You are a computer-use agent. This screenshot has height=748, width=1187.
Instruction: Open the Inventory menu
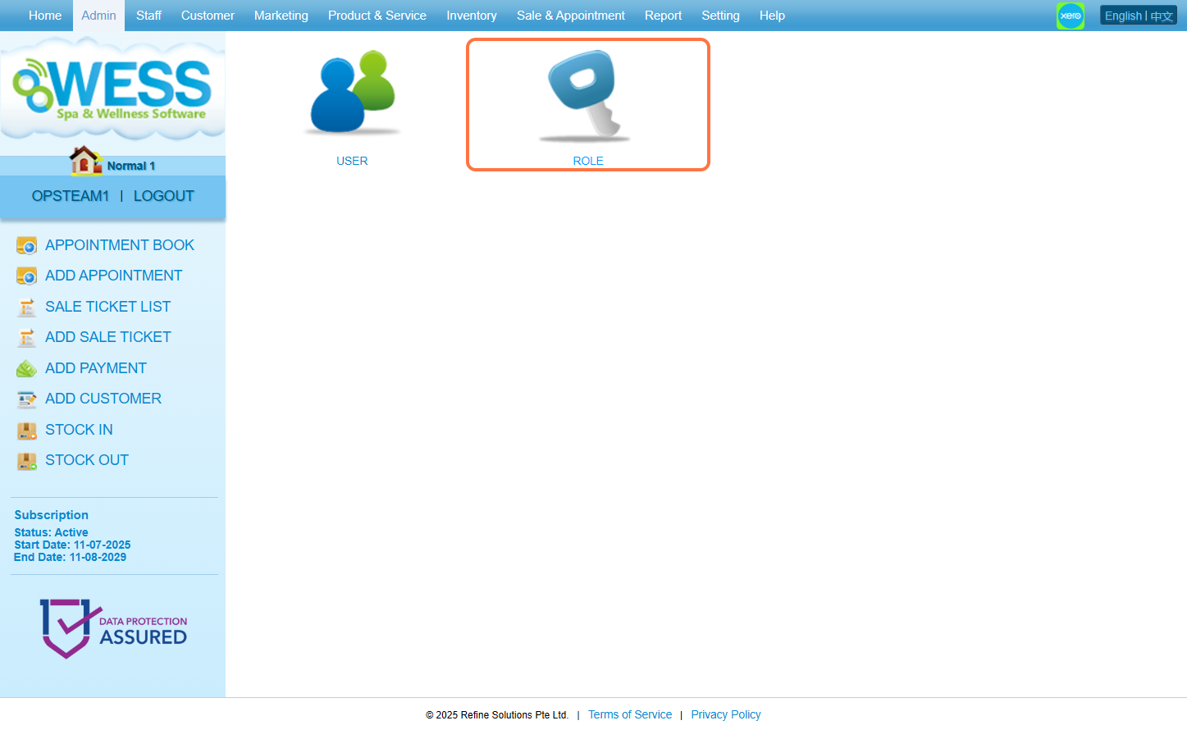(471, 16)
